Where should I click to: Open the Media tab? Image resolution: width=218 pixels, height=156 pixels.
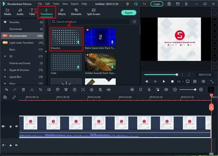pos(8,12)
